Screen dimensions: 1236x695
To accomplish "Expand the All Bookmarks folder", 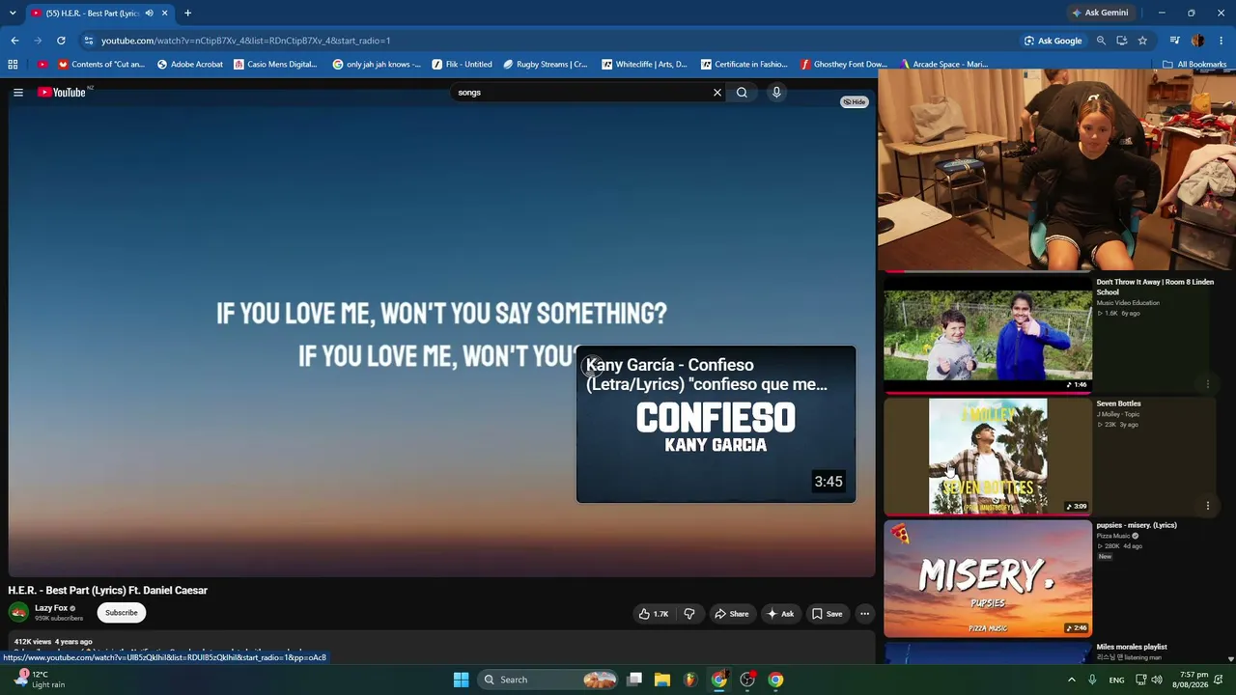I will pos(1194,65).
